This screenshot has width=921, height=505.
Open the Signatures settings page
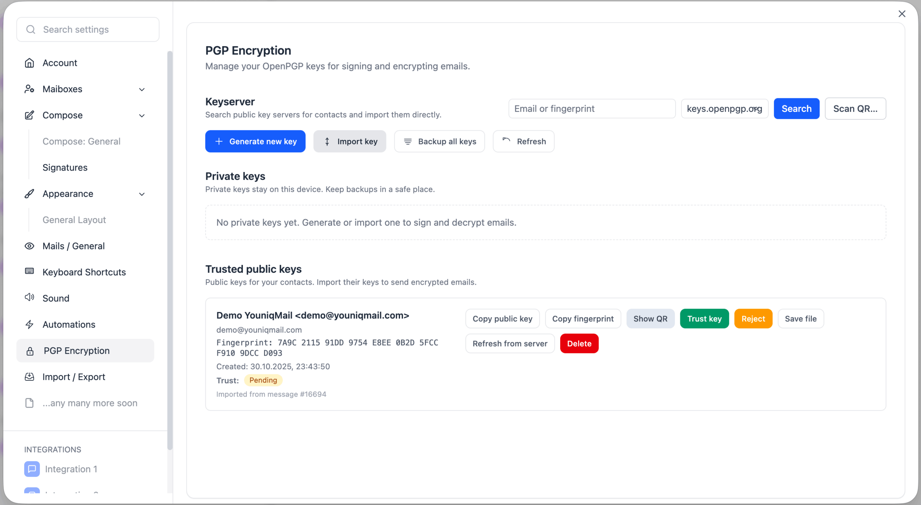[x=65, y=168]
